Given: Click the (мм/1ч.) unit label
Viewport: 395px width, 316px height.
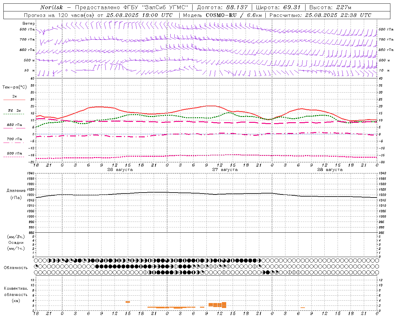Looking at the screenshot, I should (x=16, y=248).
